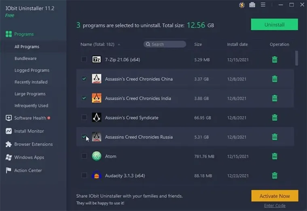This screenshot has height=211, width=307.
Task: Sort by Install date column header
Action: pyautogui.click(x=237, y=44)
